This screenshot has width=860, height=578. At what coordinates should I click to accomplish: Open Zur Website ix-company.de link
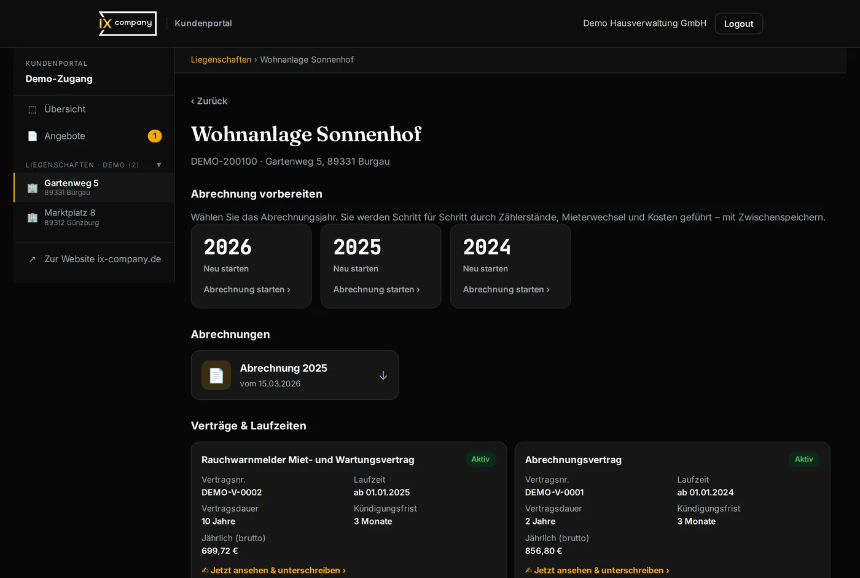point(94,259)
